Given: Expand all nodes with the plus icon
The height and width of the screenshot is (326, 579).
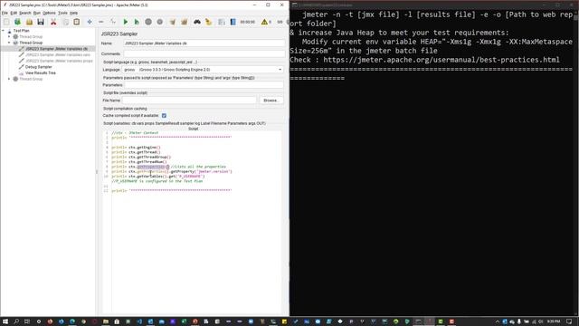Looking at the screenshot, I should 90,22.
